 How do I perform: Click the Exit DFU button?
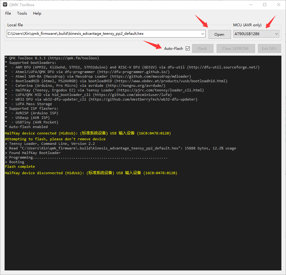point(269,48)
